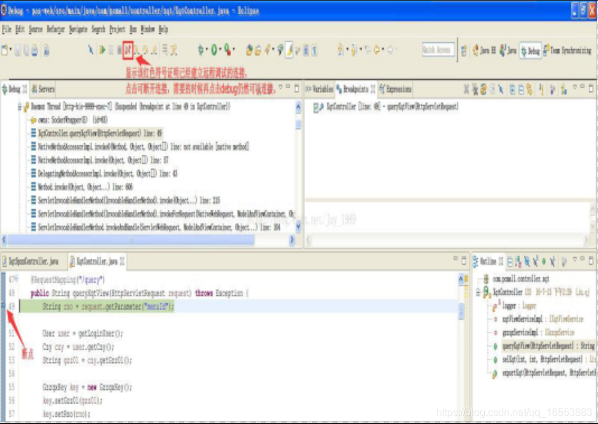Open the Navigate menu
Viewport: 598px width, 424px height.
[78, 29]
